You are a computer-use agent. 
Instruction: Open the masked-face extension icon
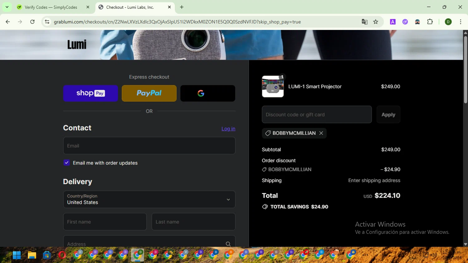(417, 22)
